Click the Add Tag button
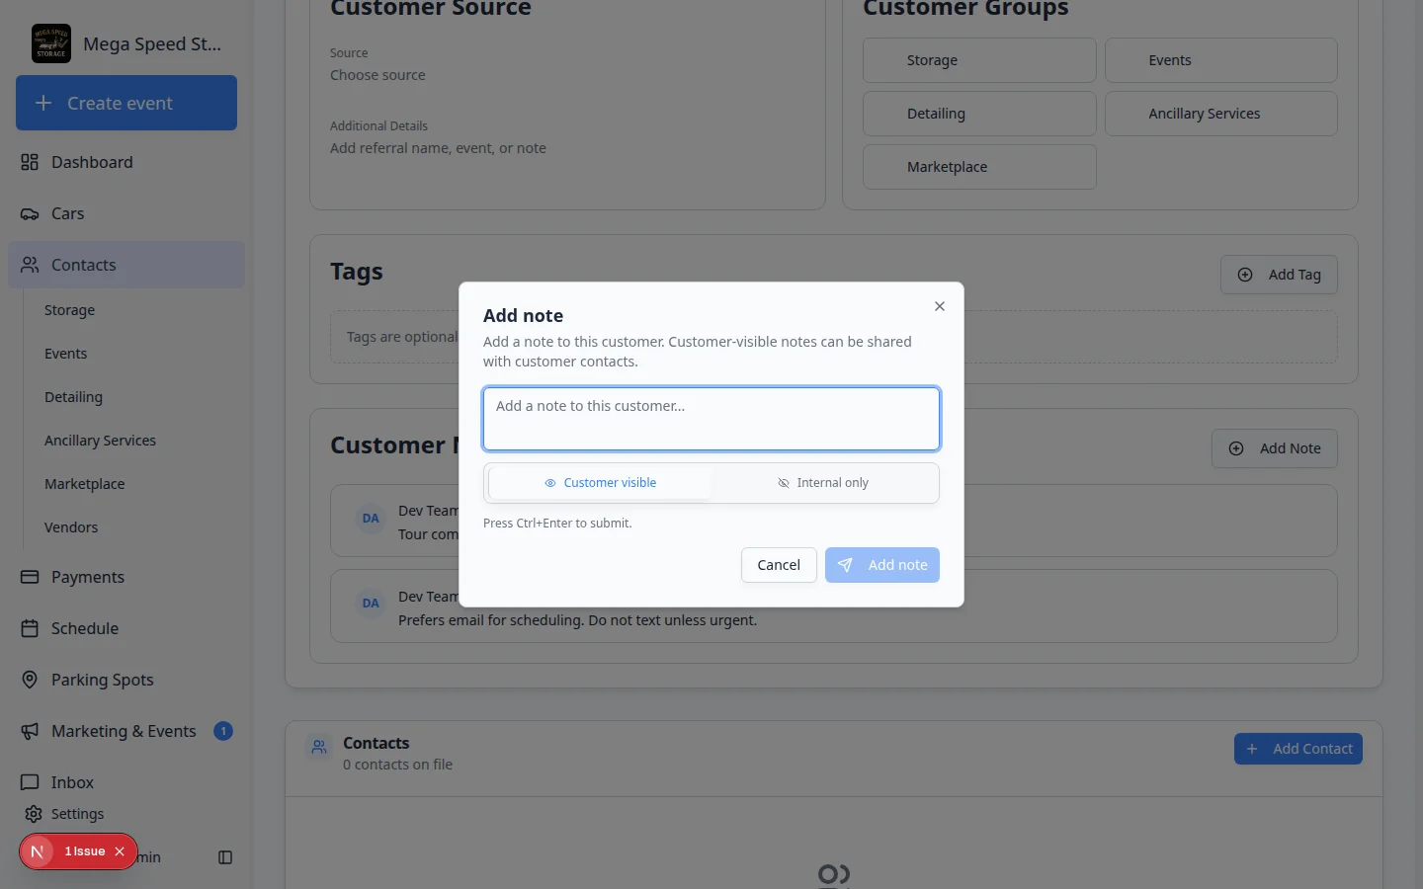 (x=1279, y=275)
